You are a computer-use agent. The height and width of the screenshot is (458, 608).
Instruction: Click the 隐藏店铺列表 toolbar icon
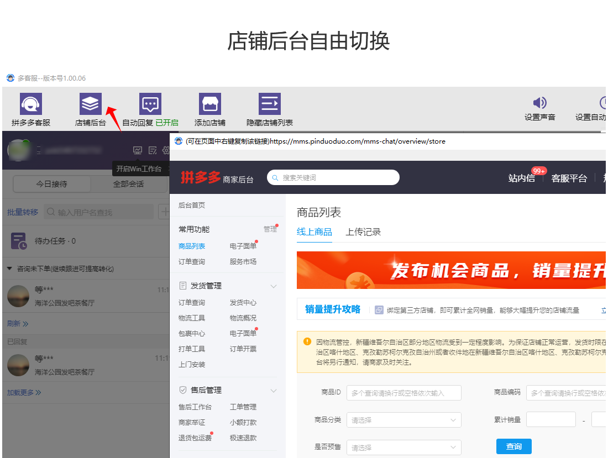(x=270, y=104)
